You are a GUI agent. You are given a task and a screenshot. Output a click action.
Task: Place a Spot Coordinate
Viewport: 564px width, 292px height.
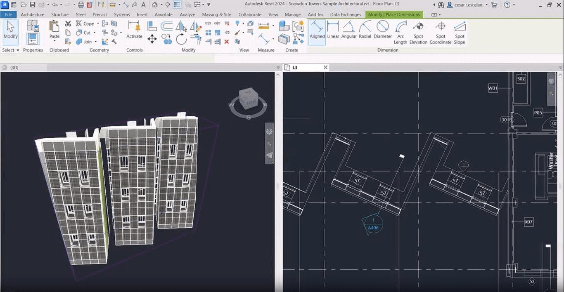click(x=441, y=33)
